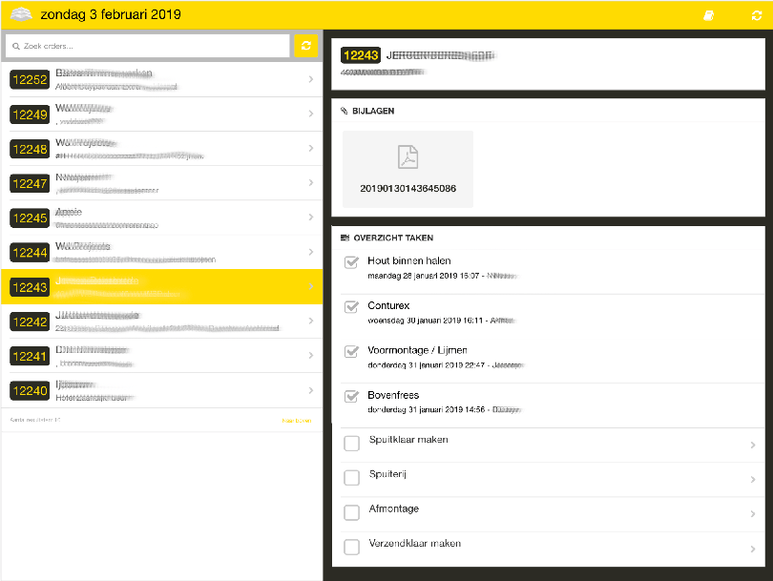773x581 pixels.
Task: Click the paperclip icon next to Bijlagen
Action: click(345, 111)
